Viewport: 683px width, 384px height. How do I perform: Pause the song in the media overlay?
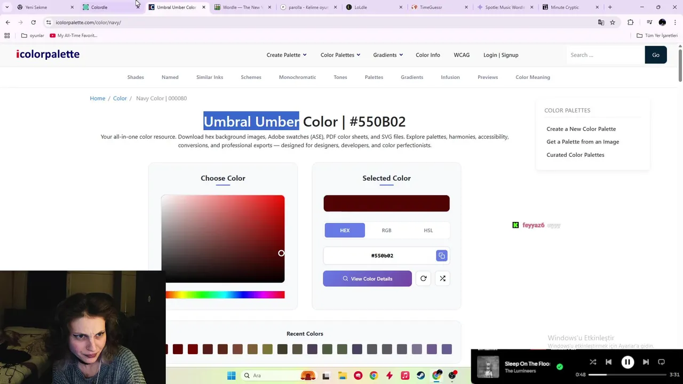[x=628, y=362]
